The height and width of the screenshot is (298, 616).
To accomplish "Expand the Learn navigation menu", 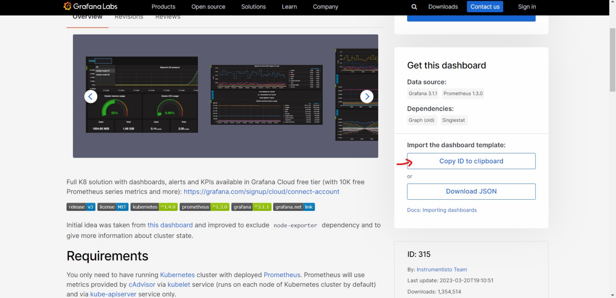I will point(289,6).
